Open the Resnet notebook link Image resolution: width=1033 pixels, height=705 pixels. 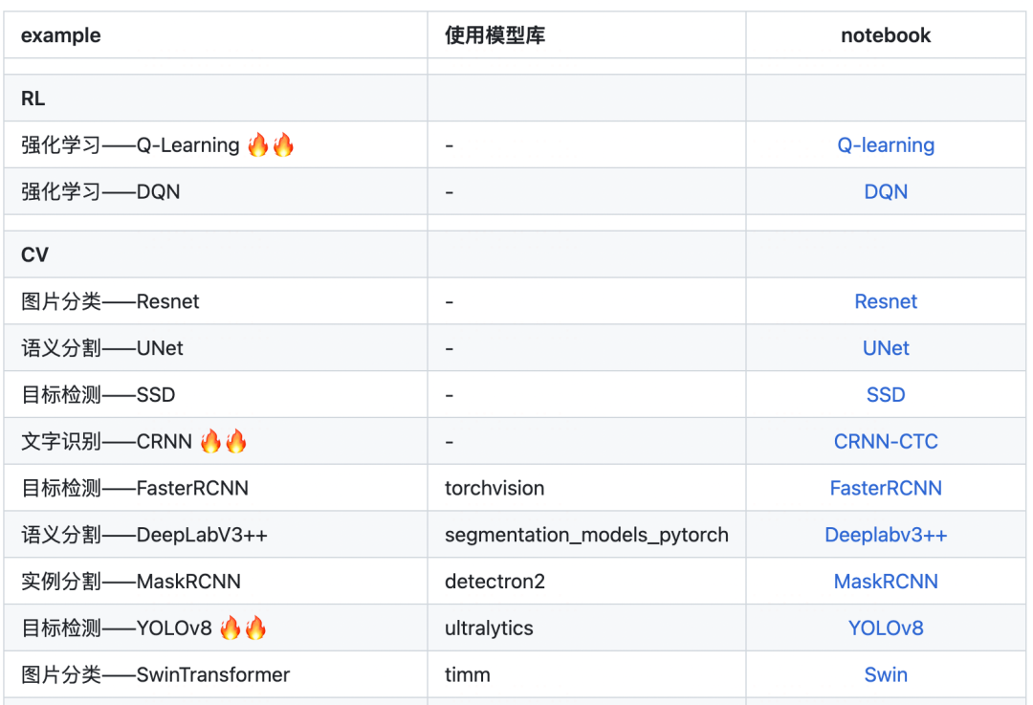(x=886, y=301)
